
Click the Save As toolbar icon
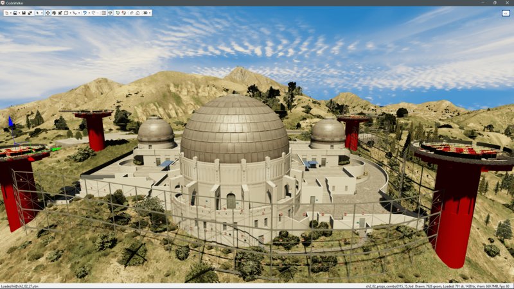30,13
